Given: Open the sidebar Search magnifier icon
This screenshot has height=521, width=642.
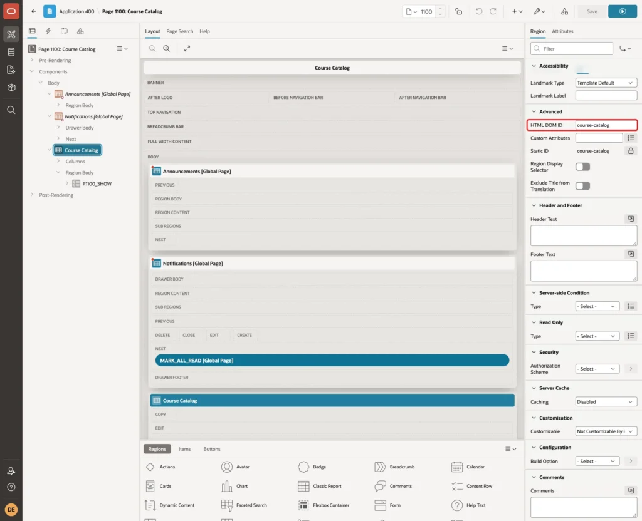Looking at the screenshot, I should click(x=11, y=110).
